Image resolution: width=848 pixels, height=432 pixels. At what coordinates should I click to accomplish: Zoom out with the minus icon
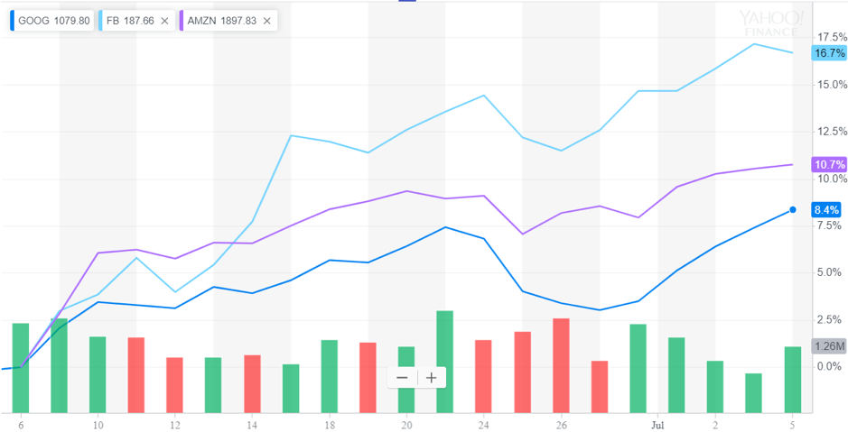403,378
